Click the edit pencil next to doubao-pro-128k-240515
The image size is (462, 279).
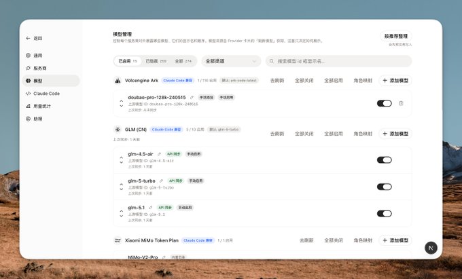pos(192,98)
